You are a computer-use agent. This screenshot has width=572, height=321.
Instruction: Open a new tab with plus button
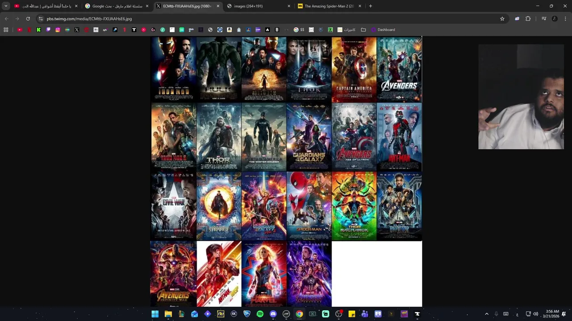[x=370, y=6]
